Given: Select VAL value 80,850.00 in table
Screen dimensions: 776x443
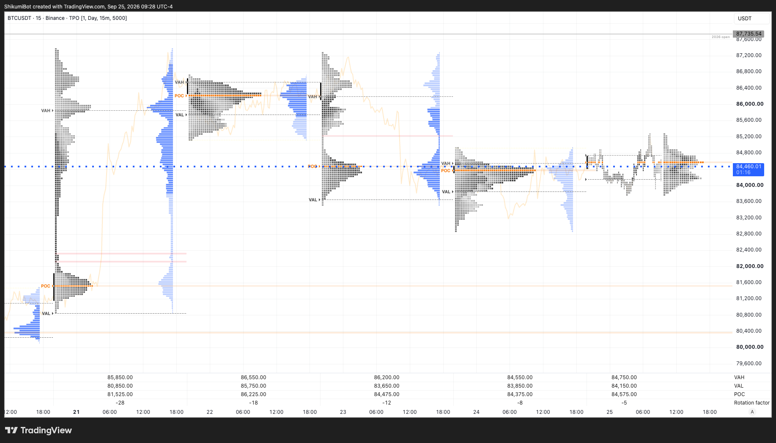Looking at the screenshot, I should point(120,386).
